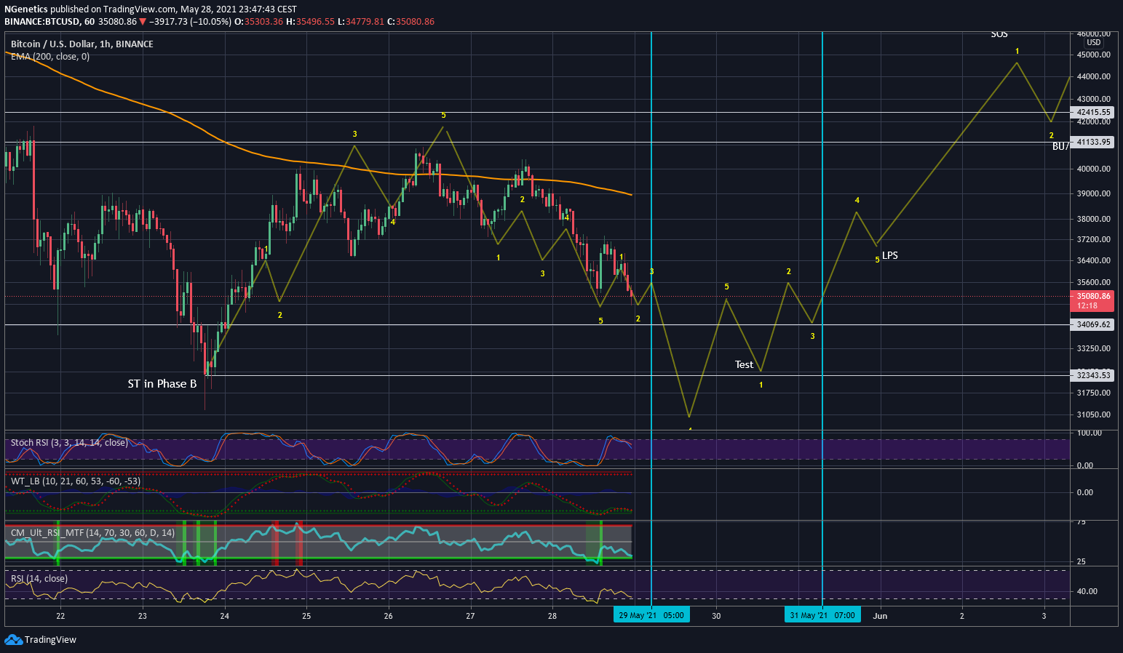
Task: Open the TradingView wordmark link
Action: 50,640
